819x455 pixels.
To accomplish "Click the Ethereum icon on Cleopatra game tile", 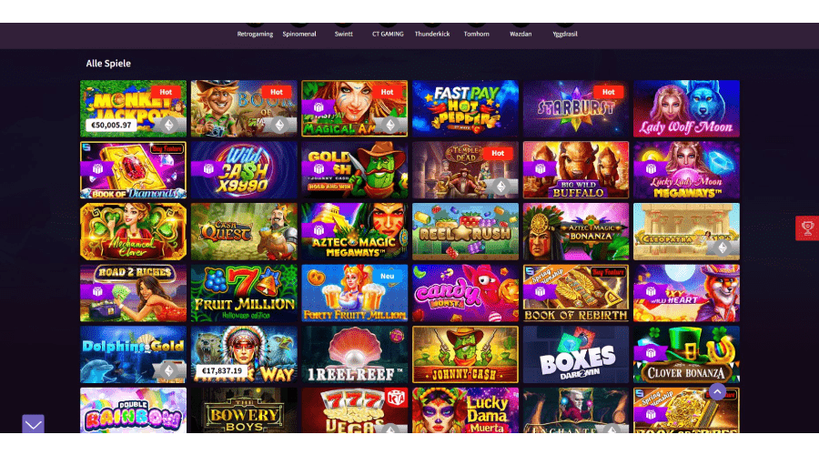I will 723,248.
